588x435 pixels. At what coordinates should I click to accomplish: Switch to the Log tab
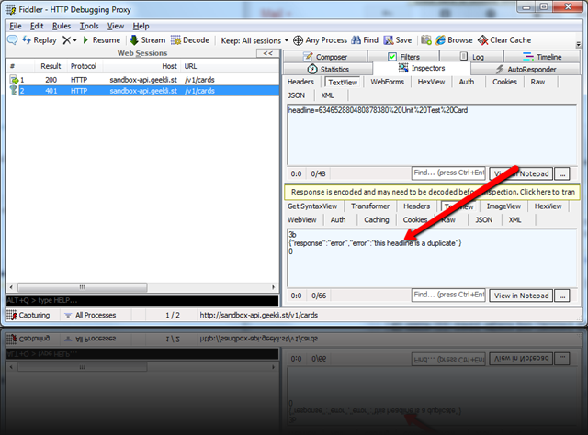click(471, 57)
